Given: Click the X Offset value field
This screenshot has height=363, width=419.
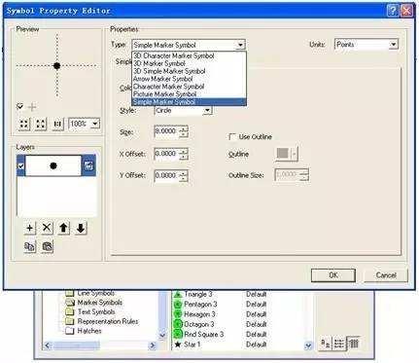Looking at the screenshot, I should (166, 154).
